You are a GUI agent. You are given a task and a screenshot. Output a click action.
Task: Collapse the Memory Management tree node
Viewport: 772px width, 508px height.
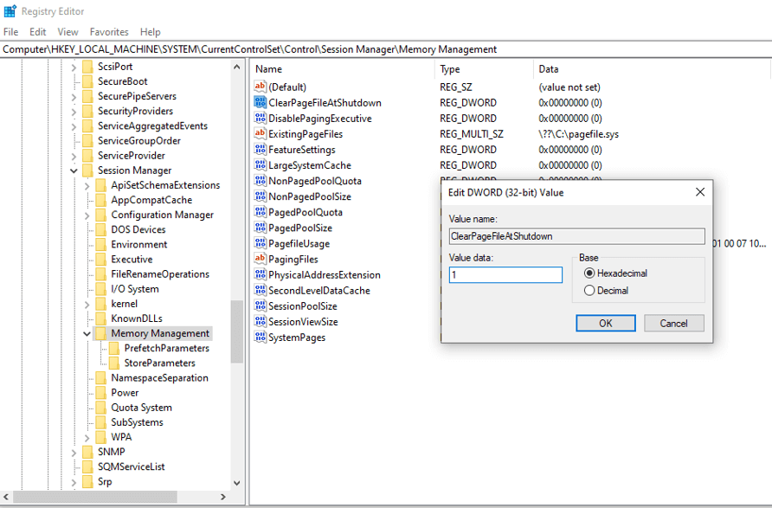87,333
